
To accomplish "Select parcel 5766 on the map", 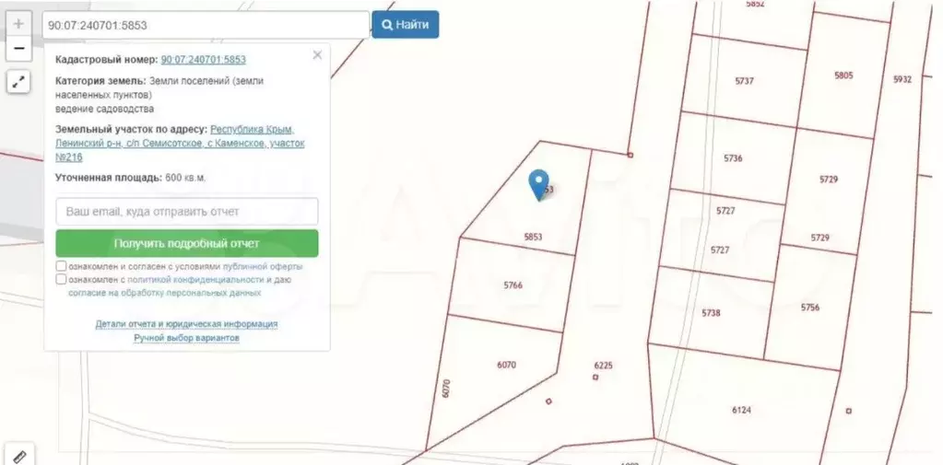I will [x=513, y=285].
